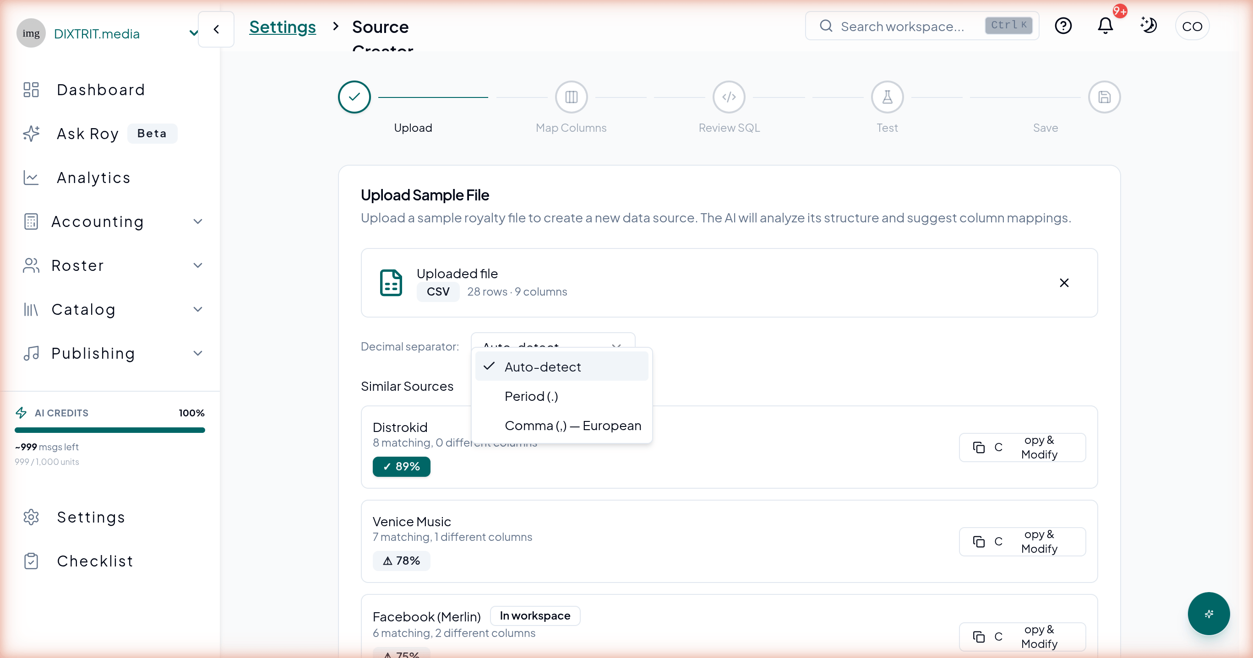Open notifications bell

point(1106,26)
